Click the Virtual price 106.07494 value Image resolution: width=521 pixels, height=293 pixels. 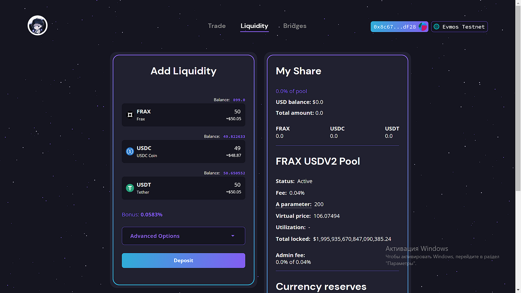326,216
